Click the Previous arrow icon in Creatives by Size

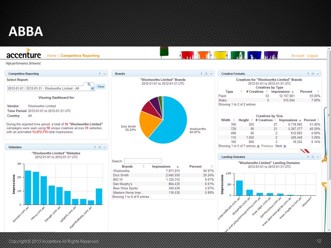[x=258, y=146]
